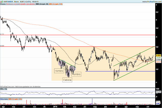Click the 100 mark on RSI axis
The image size is (162, 108).
[x=158, y=89]
